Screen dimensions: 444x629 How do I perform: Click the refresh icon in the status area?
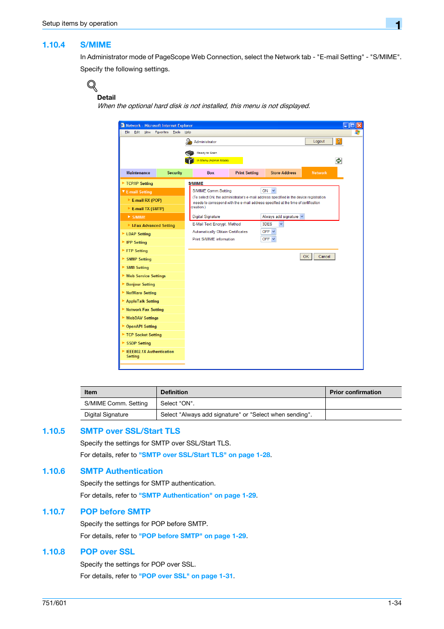pyautogui.click(x=339, y=161)
